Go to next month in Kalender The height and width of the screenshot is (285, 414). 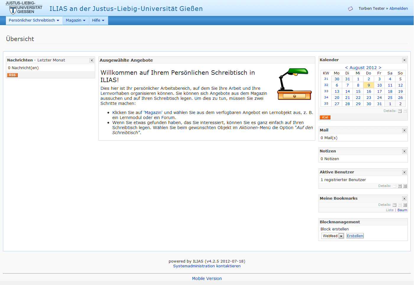380,68
